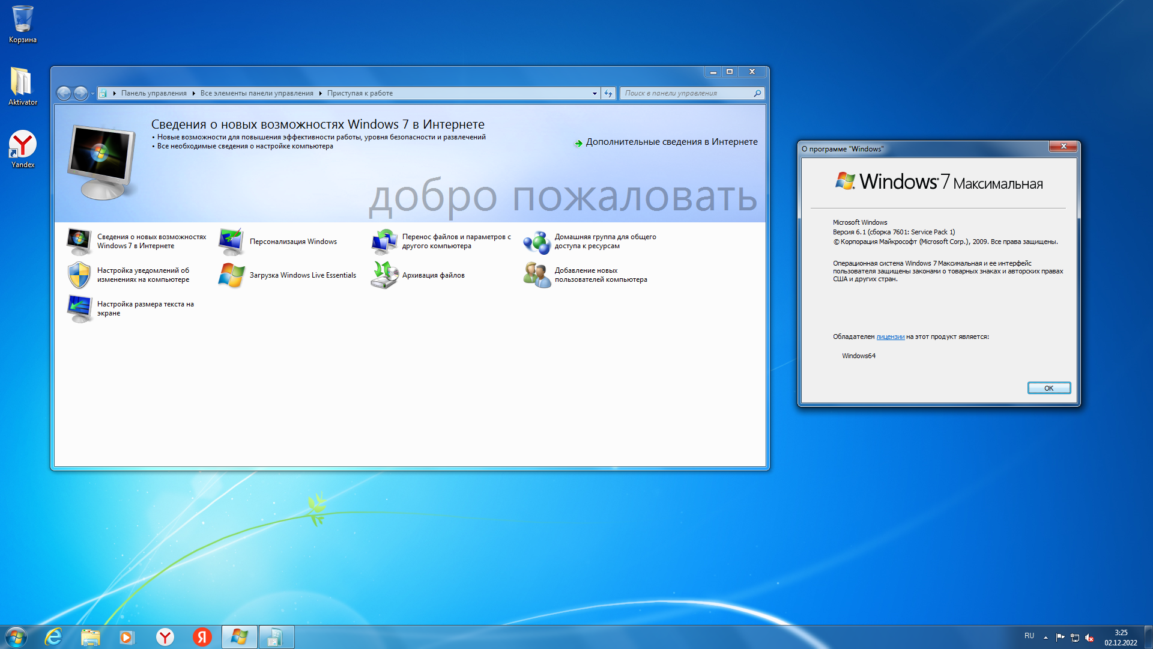Open the 'лицензии' link in the dialog
Screen dimensions: 1153x649
click(890, 337)
